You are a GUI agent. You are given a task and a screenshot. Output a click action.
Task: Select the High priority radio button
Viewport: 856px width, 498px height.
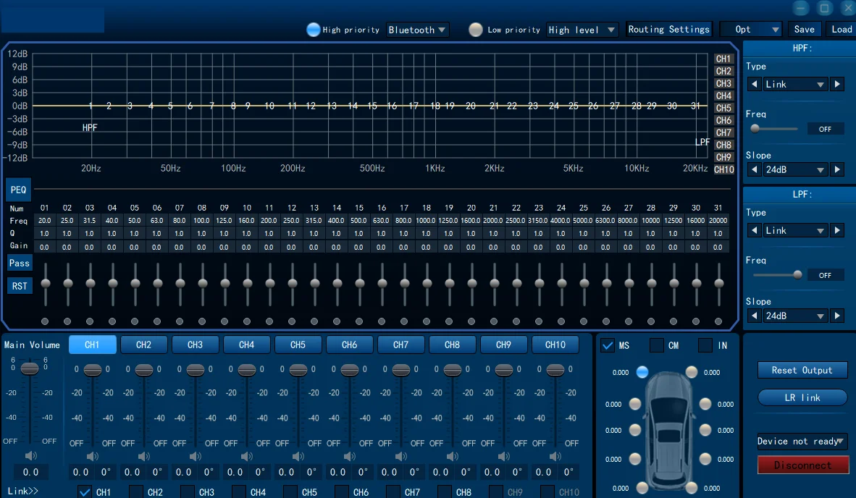point(314,30)
